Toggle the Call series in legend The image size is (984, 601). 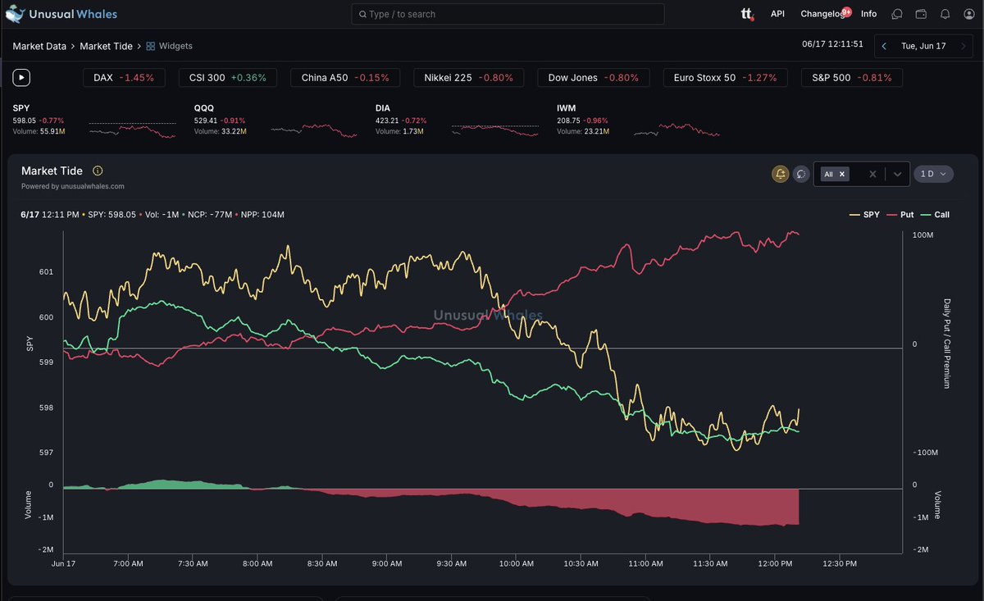[935, 215]
